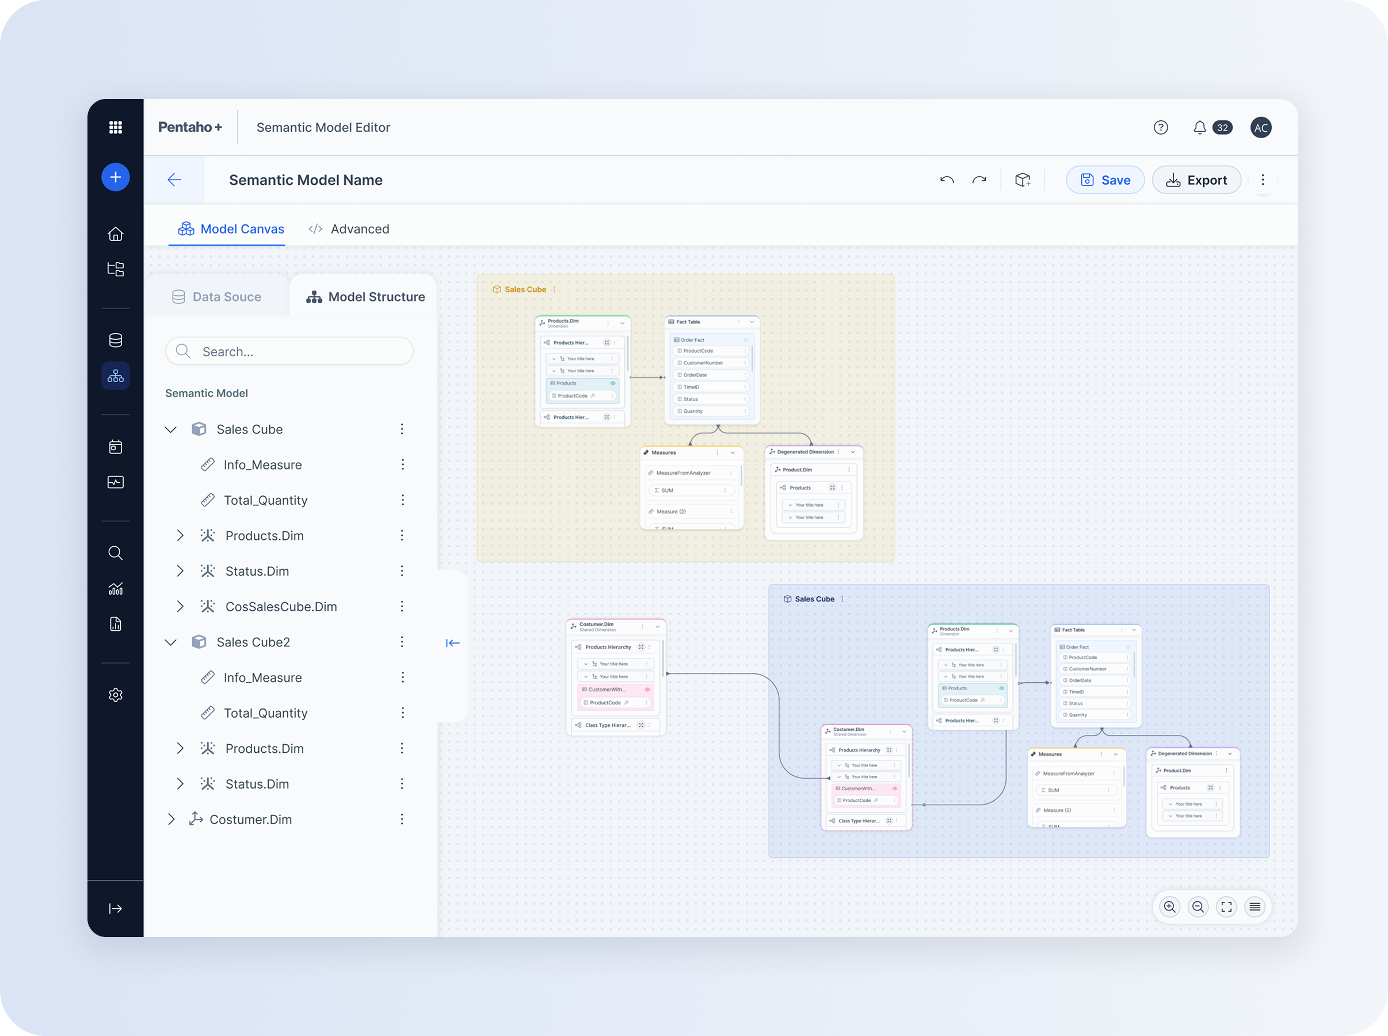Collapse the Model Structure side panel
Viewport: 1388px width, 1036px height.
453,643
